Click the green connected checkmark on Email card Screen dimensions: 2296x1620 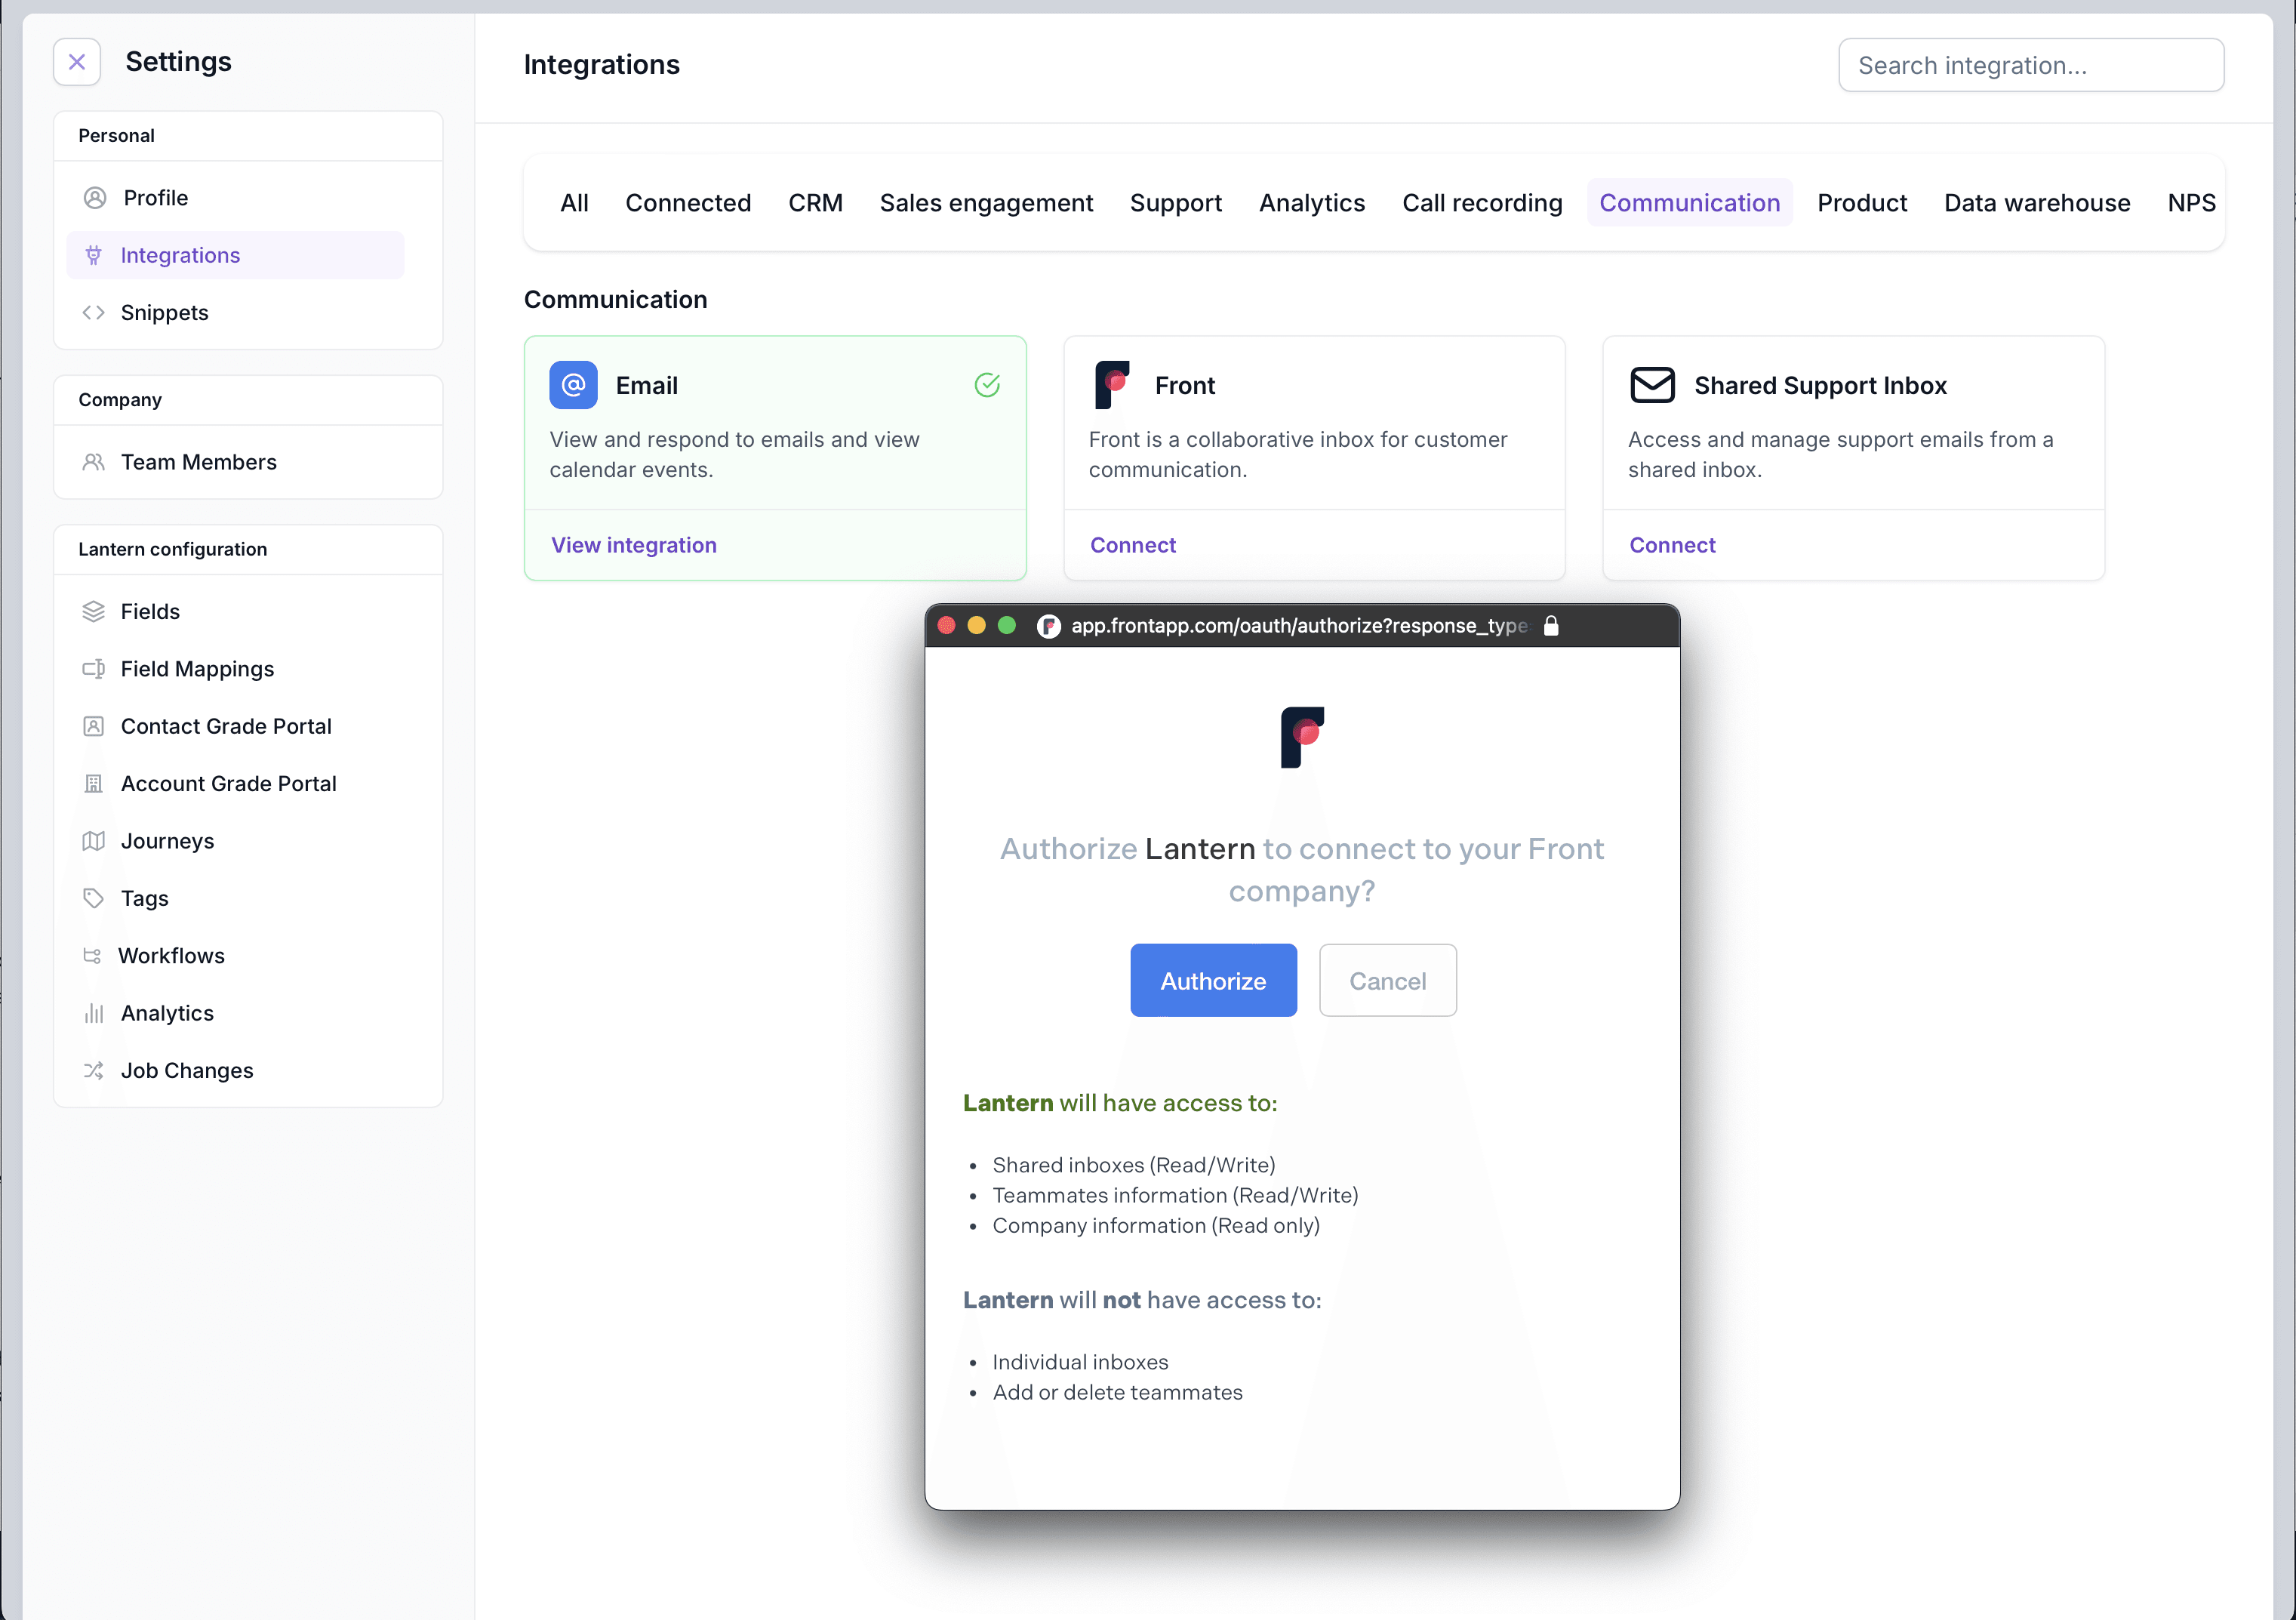click(x=987, y=385)
